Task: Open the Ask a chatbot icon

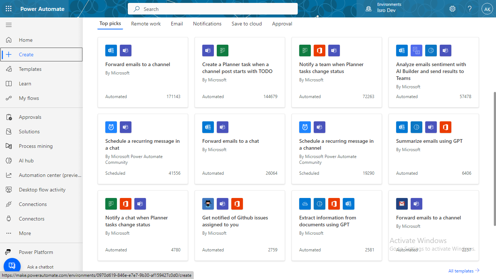Action: click(12, 266)
